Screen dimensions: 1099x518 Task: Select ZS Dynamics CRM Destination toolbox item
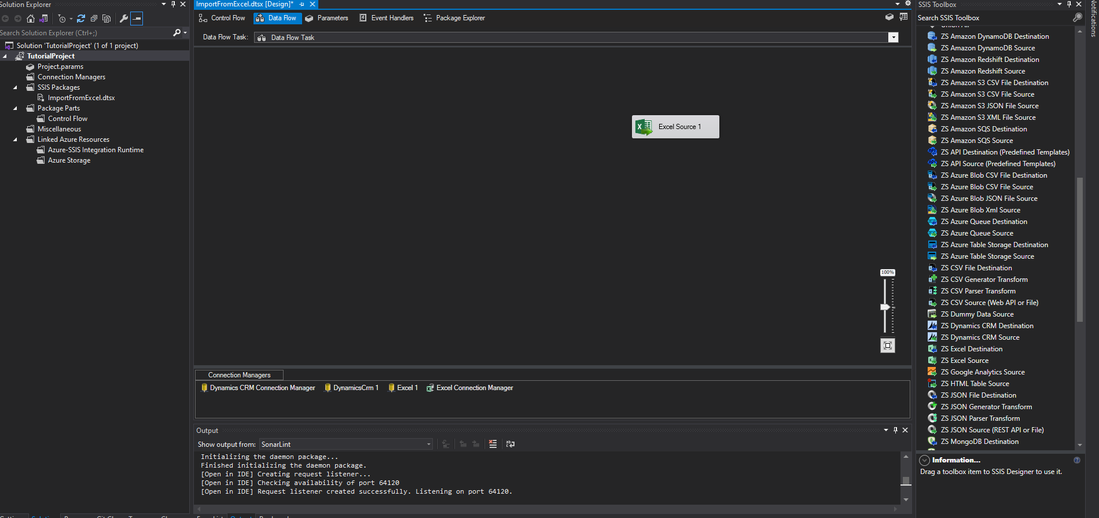987,326
